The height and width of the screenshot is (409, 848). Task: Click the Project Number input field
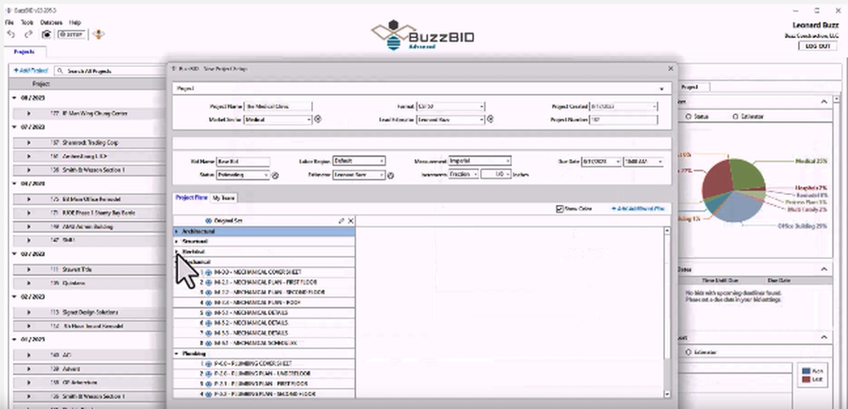click(x=623, y=119)
